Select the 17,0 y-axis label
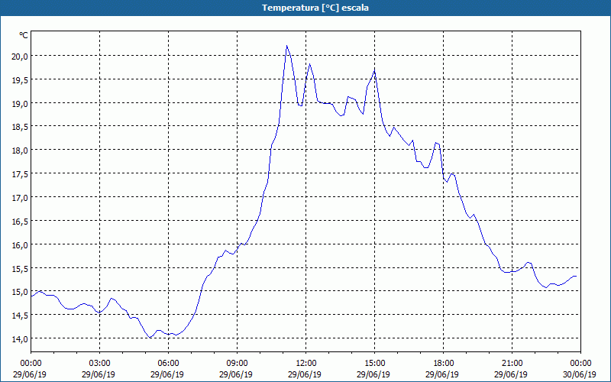This screenshot has width=611, height=382. click(21, 198)
